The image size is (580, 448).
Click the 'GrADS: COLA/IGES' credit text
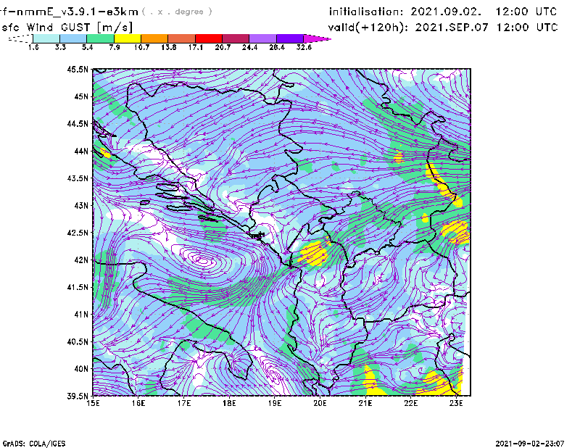click(x=34, y=444)
